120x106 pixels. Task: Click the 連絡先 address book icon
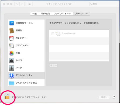click(x=12, y=31)
